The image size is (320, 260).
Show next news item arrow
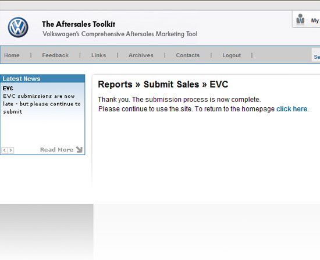point(11,150)
